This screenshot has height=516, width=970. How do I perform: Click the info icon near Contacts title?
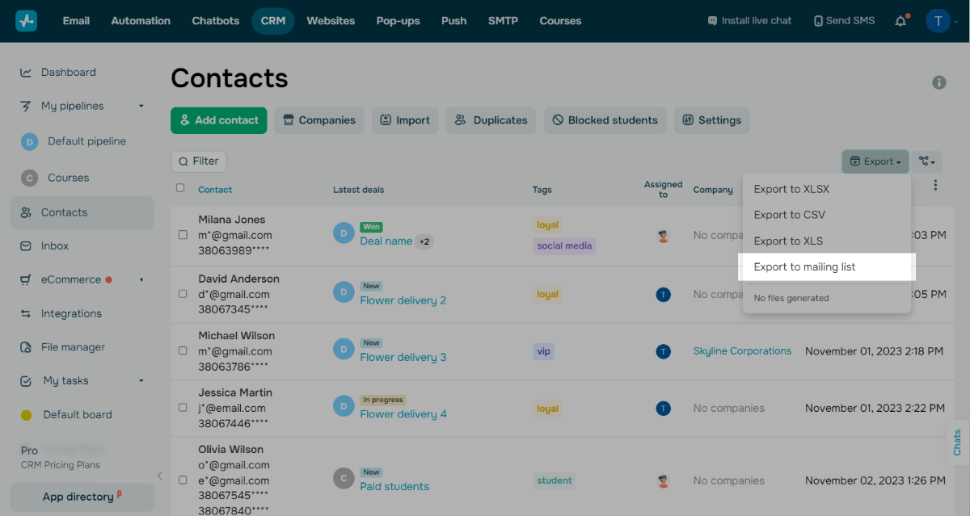[x=938, y=82]
